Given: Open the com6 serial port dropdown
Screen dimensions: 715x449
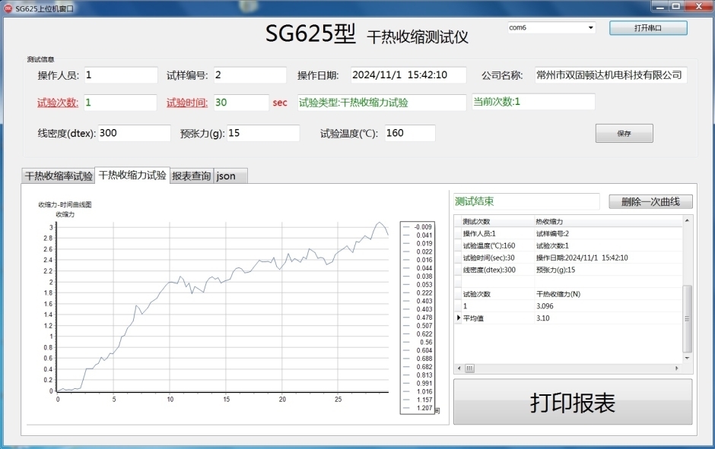Looking at the screenshot, I should pos(590,28).
